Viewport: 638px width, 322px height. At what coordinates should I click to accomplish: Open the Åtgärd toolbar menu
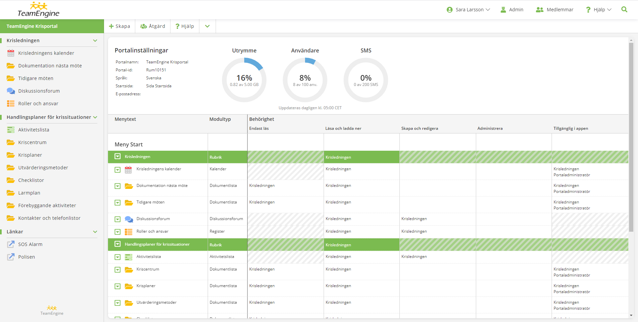(x=153, y=26)
